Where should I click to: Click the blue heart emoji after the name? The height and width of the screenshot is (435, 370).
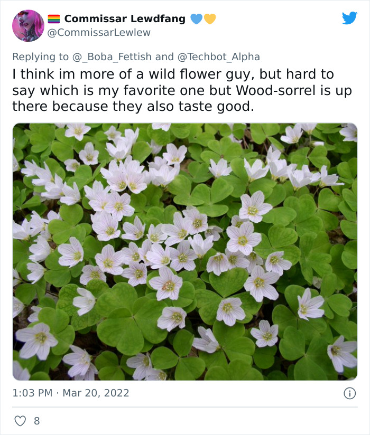pyautogui.click(x=196, y=19)
